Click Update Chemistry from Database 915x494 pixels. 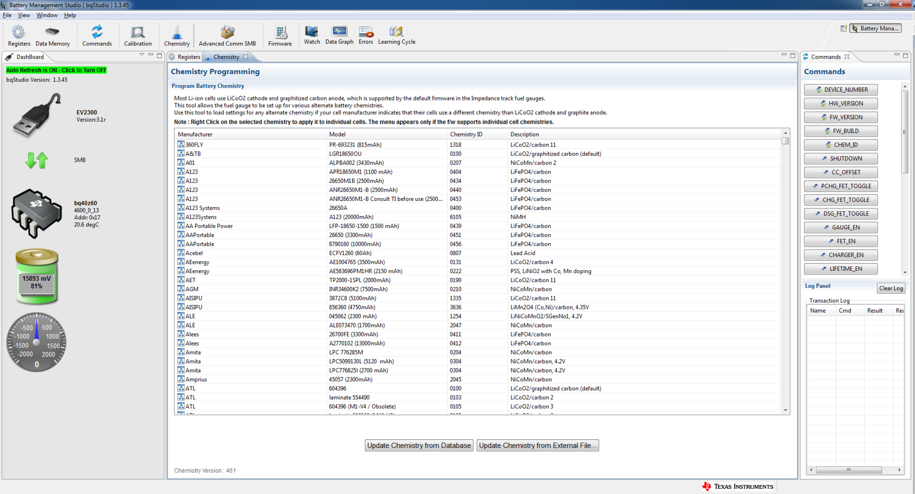(419, 445)
